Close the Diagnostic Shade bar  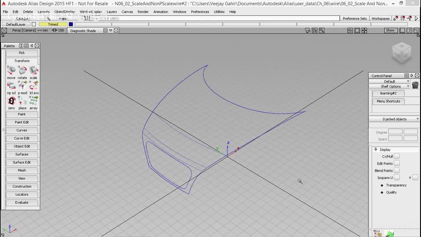click(x=116, y=30)
